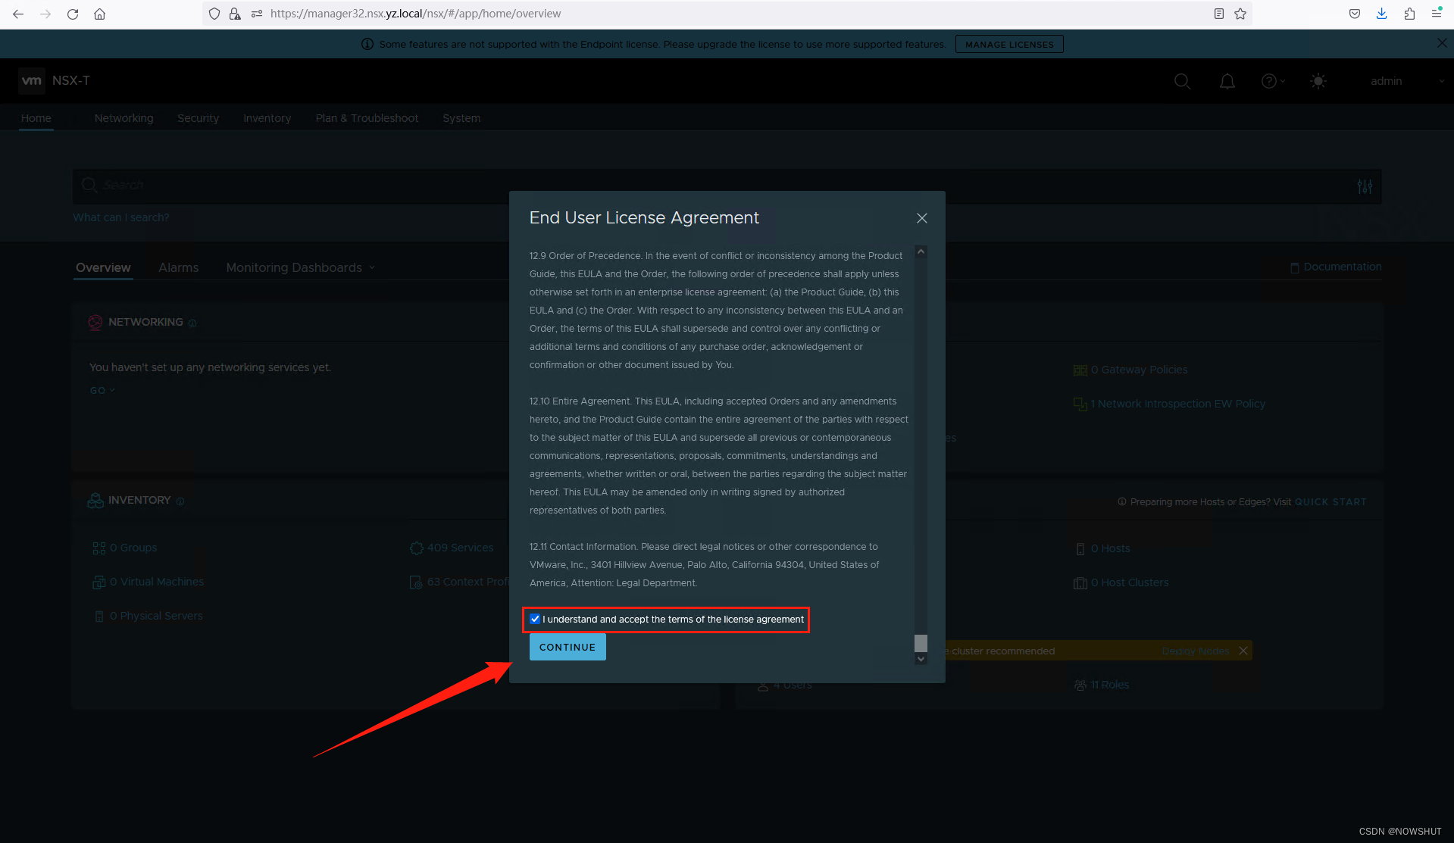Click the EULA scrollbar down arrow

921,659
